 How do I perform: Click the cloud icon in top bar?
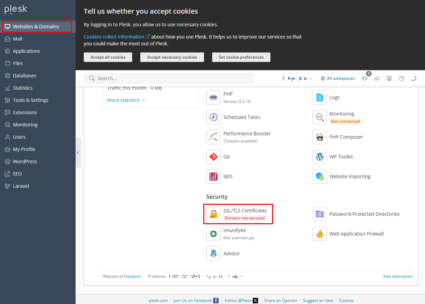377,78
